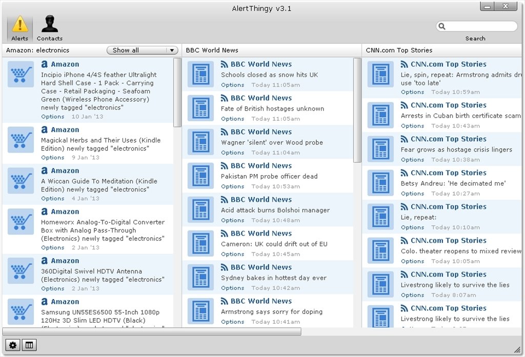Open Options for 360Digital Swivel Antenna alert
Image resolution: width=525 pixels, height=357 pixels.
[53, 288]
